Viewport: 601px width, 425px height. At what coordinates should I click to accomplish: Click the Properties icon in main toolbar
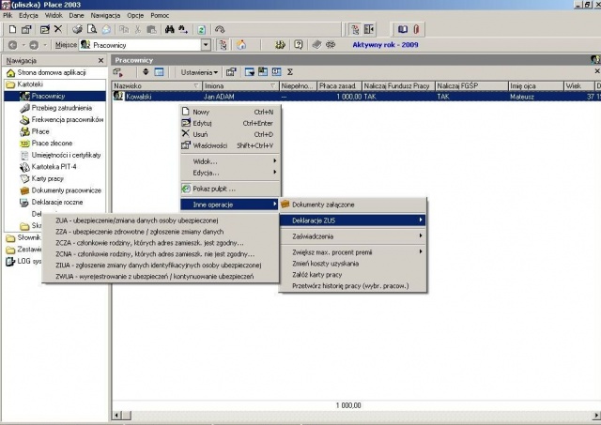point(26,29)
